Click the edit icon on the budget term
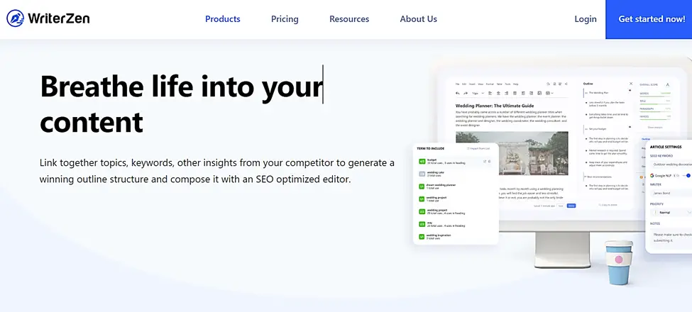Image resolution: width=692 pixels, height=312 pixels. (x=485, y=161)
